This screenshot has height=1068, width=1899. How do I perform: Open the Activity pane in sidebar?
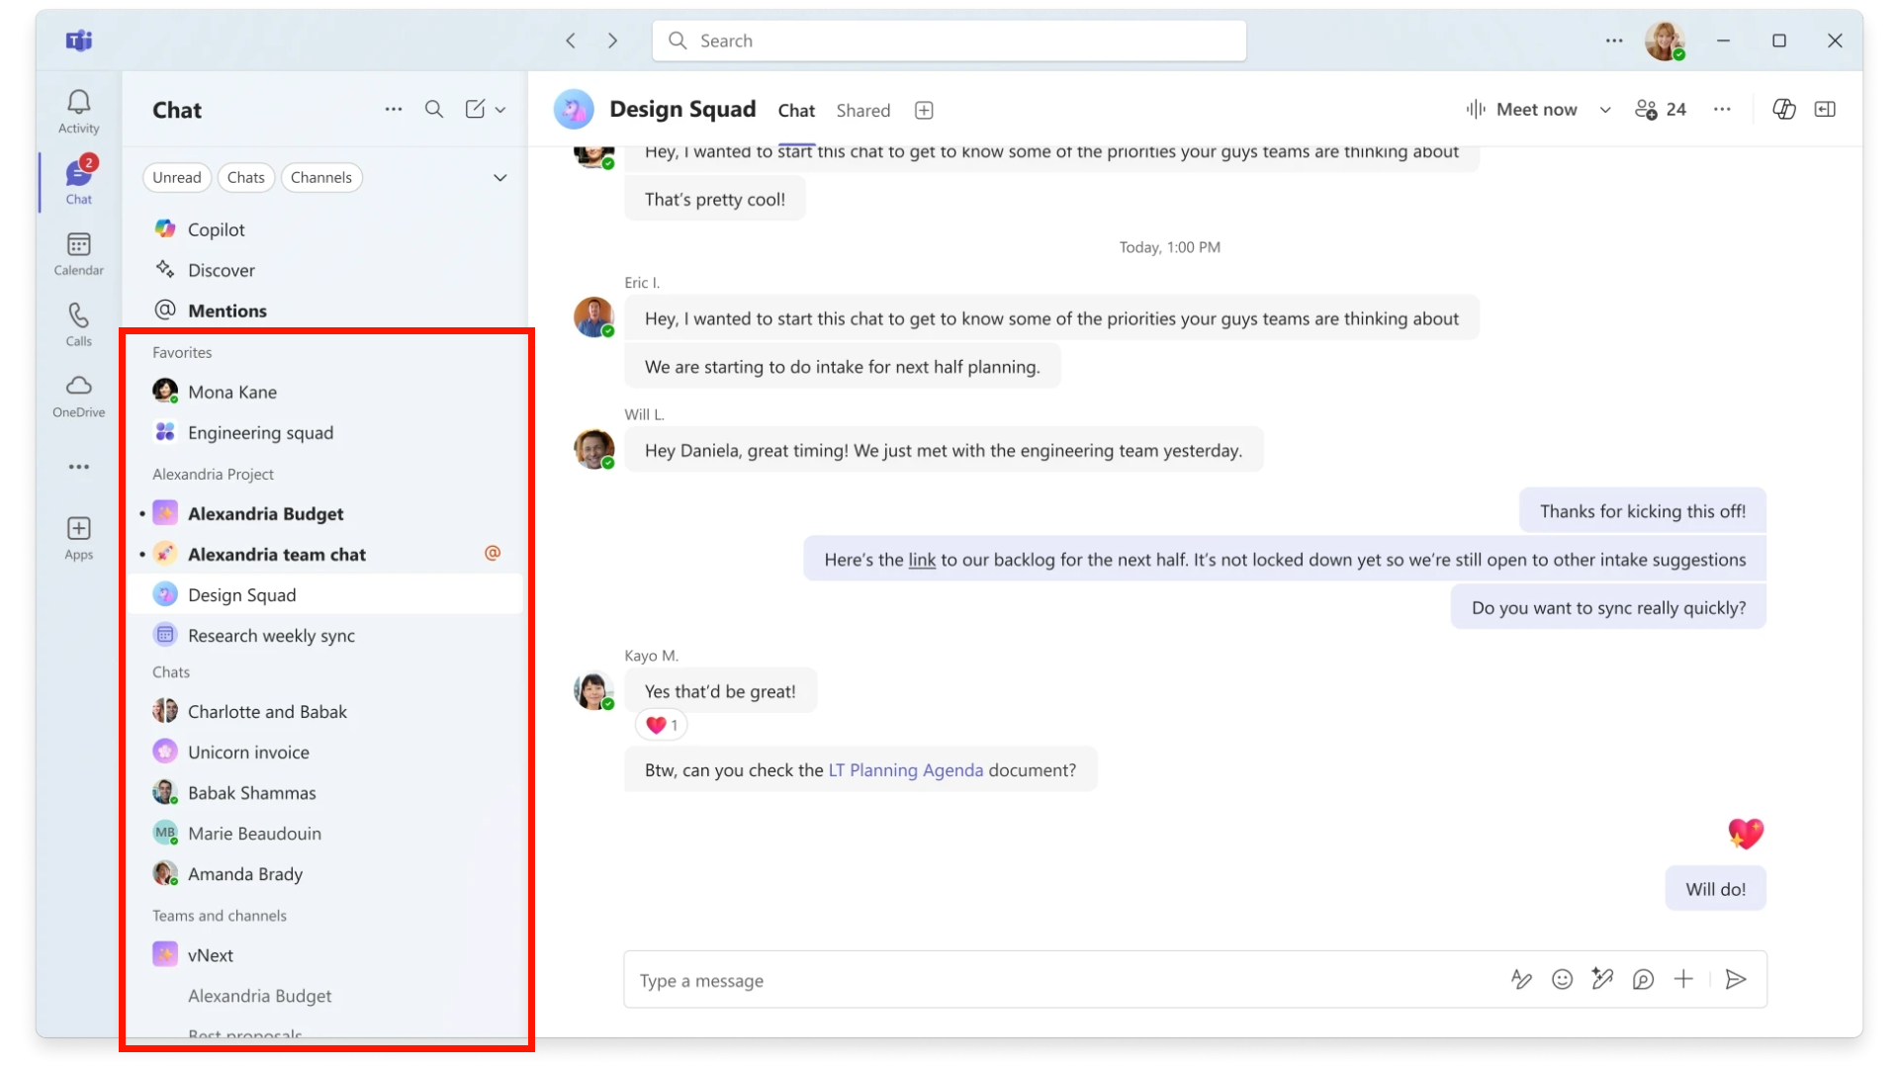coord(78,109)
